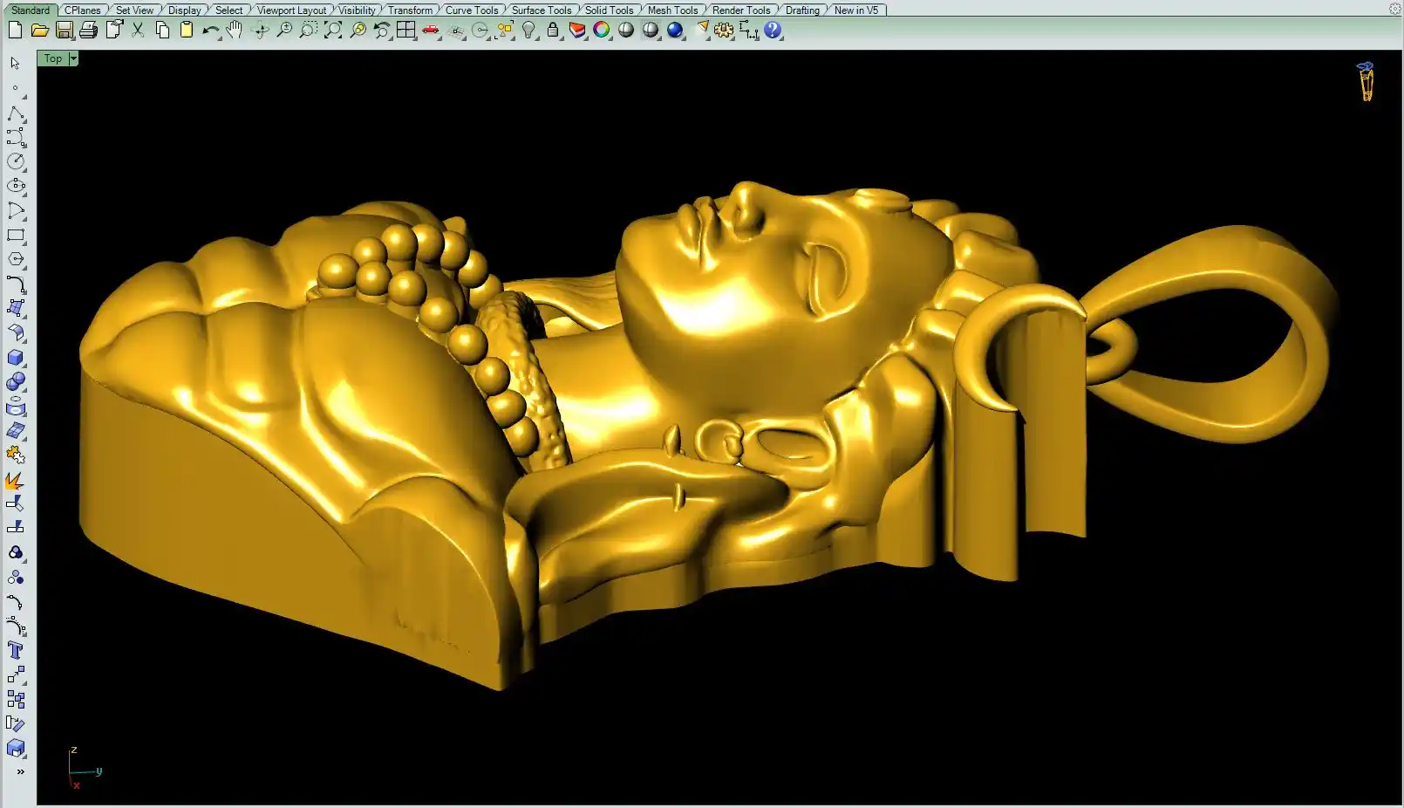Open the Surface Tools tab
1404x808 pixels.
[x=541, y=10]
